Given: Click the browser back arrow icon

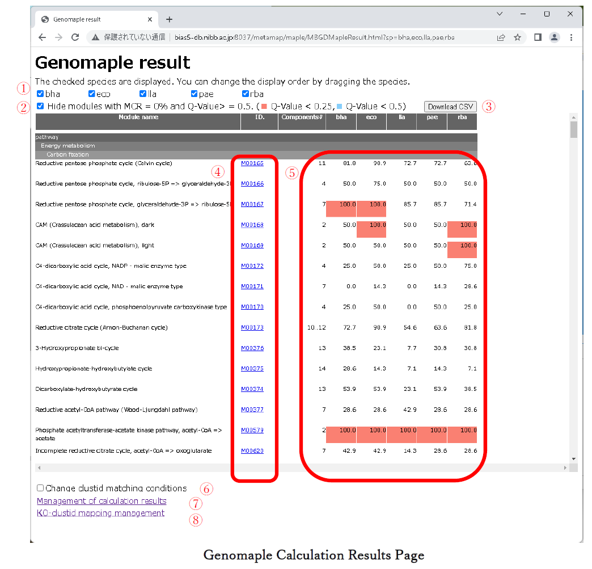Looking at the screenshot, I should [x=42, y=37].
